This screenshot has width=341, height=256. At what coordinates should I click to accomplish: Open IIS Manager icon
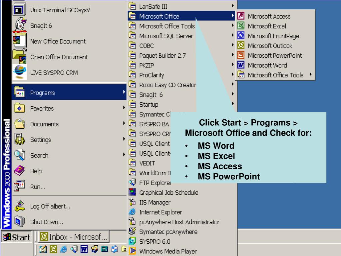pyautogui.click(x=132, y=202)
